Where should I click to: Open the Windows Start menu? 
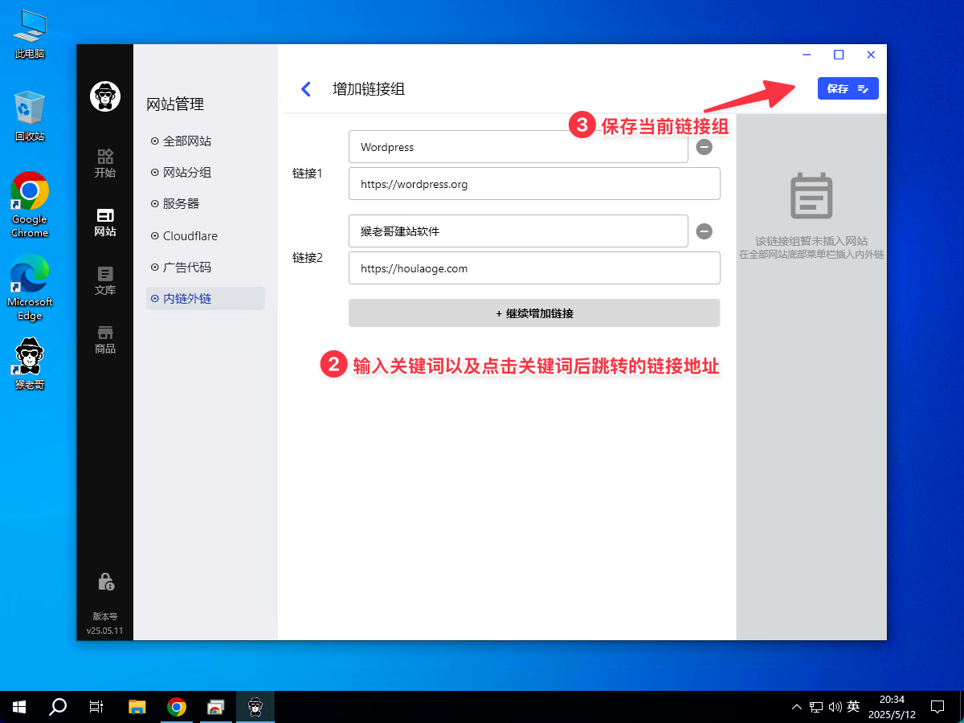19,707
